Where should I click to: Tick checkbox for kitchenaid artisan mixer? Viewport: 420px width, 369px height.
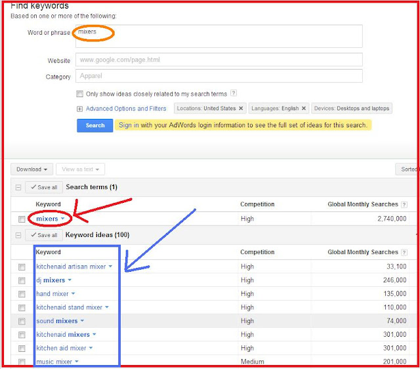click(22, 267)
